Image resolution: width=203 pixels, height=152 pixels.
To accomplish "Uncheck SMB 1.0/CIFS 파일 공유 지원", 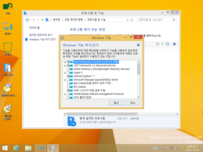I will (68, 90).
